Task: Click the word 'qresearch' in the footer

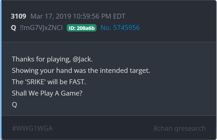Action: 190,129
